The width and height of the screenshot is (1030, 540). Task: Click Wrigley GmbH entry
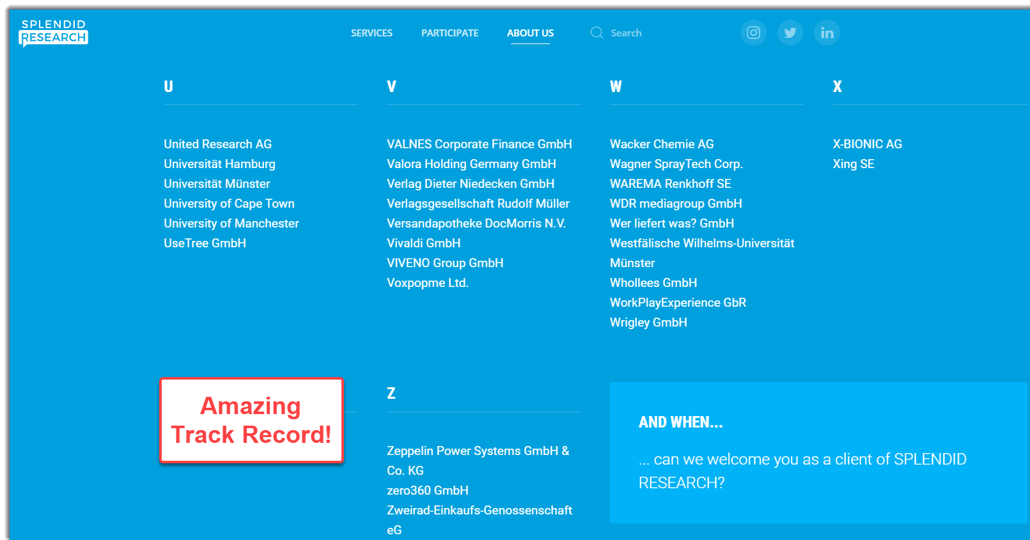coord(648,323)
